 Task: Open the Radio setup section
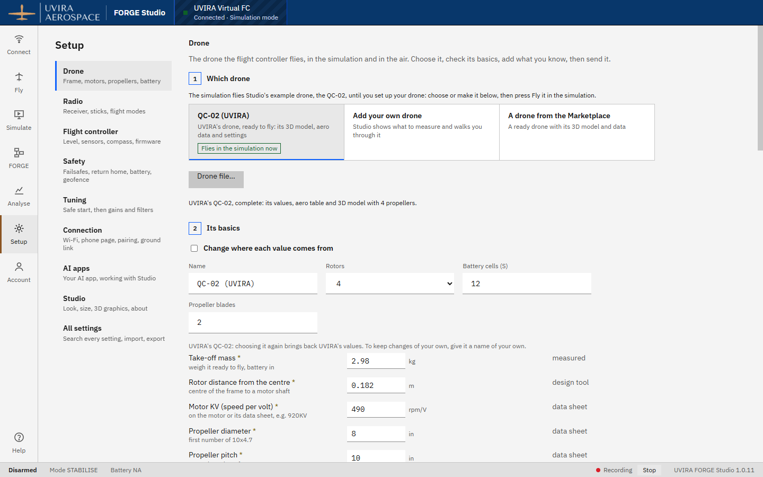(x=113, y=106)
